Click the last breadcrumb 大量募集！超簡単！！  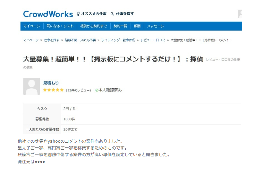point(201,40)
